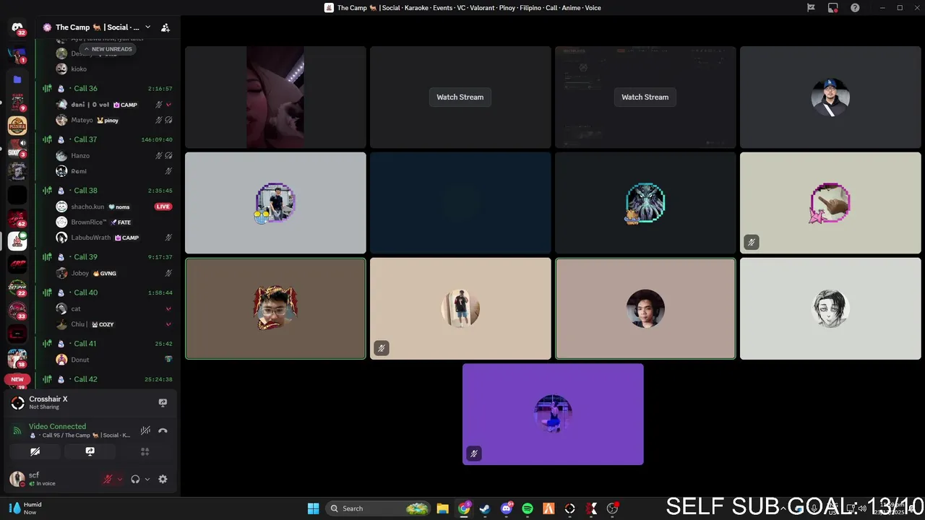Open the Crosshair X app icon in panel
Screen dimensions: 925x520
[17, 403]
